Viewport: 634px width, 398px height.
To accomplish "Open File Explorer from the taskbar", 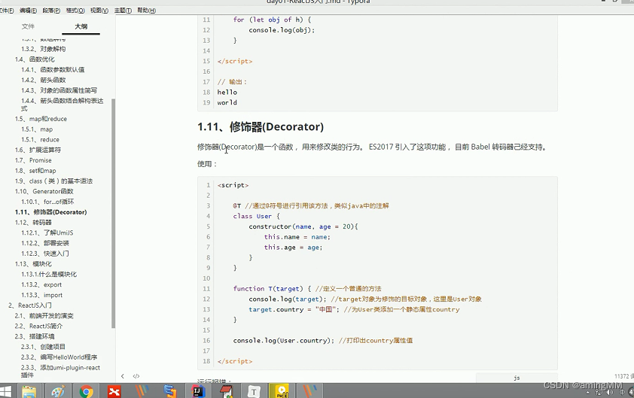I will click(x=29, y=391).
